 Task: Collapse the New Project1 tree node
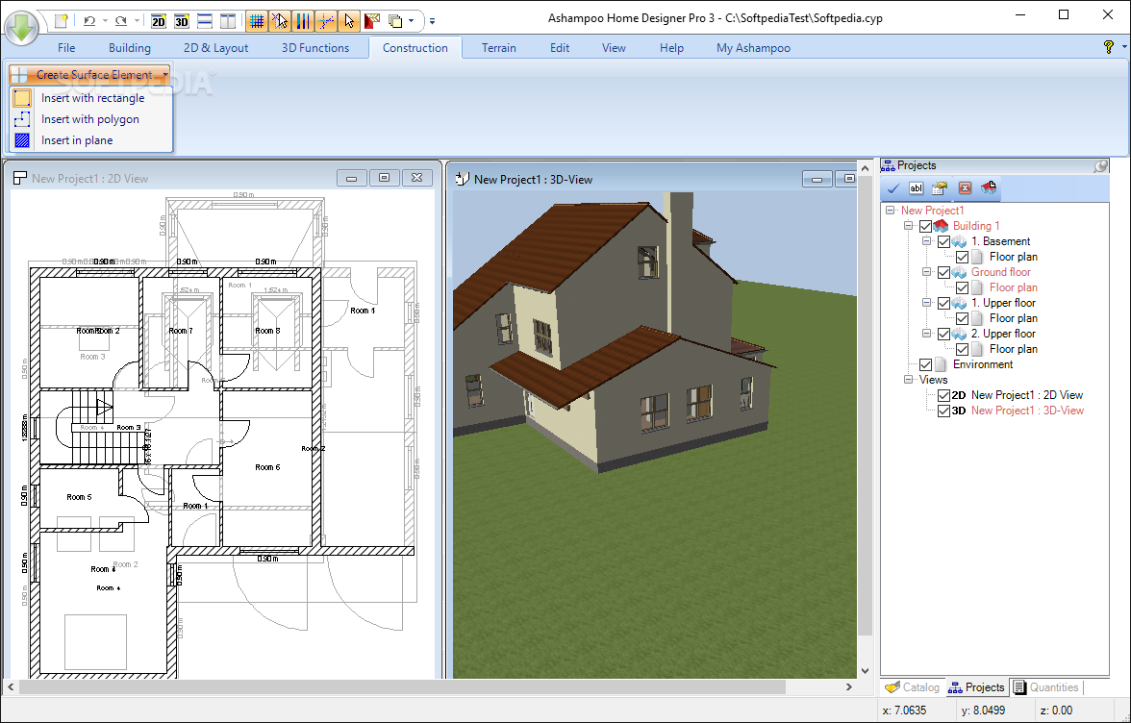tap(891, 210)
